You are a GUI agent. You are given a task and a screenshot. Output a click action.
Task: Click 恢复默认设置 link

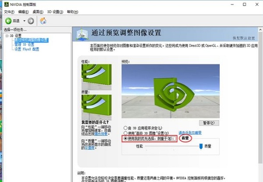(244, 38)
